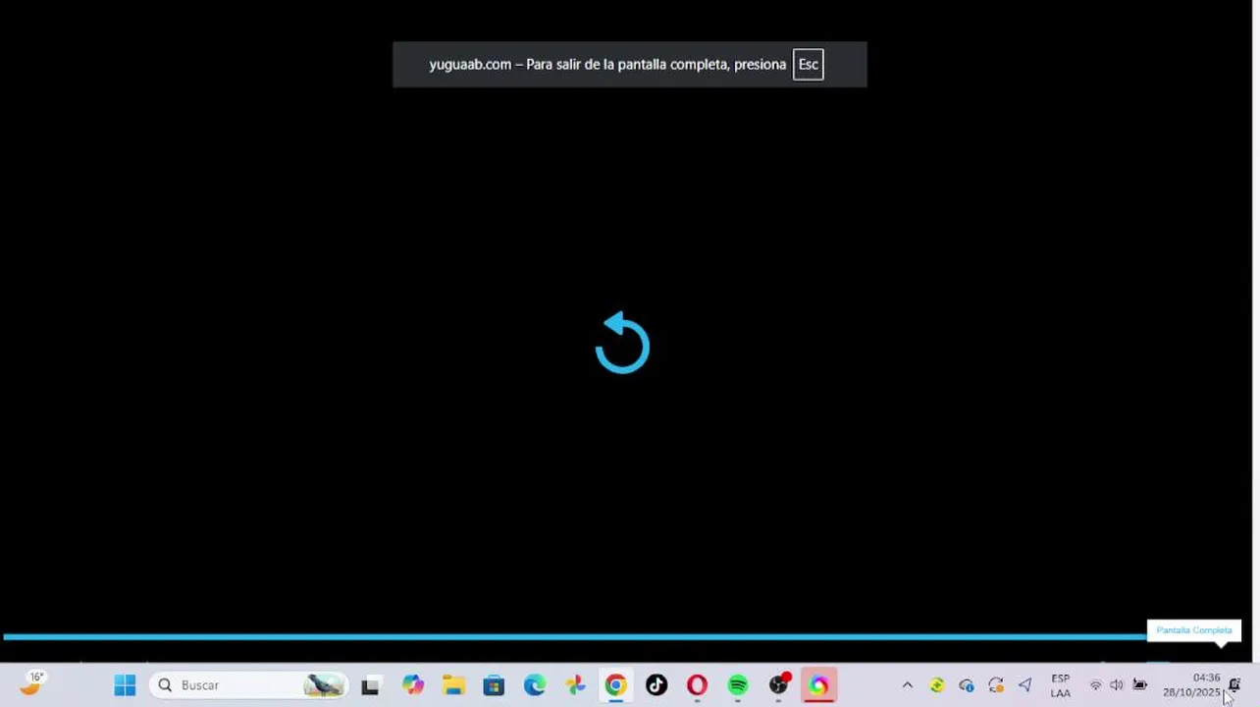Open Opera browser from the taskbar
The height and width of the screenshot is (707, 1260).
click(697, 685)
